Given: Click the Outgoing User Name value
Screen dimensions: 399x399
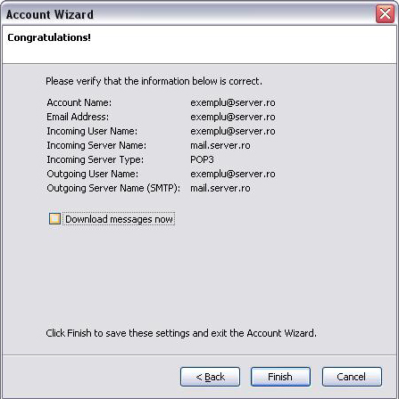Looking at the screenshot, I should click(233, 174).
